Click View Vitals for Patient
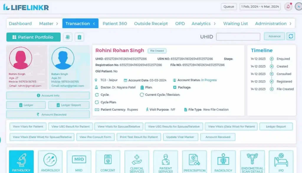The image size is (302, 173). [28, 126]
